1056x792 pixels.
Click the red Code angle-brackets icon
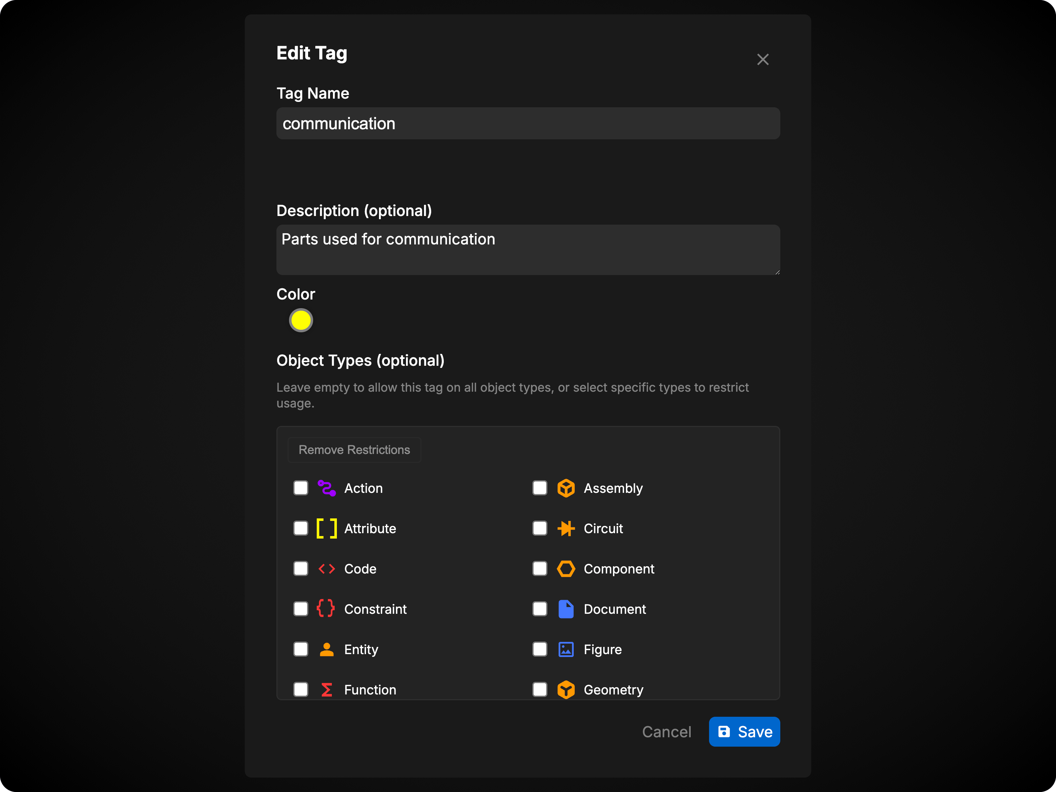click(326, 568)
